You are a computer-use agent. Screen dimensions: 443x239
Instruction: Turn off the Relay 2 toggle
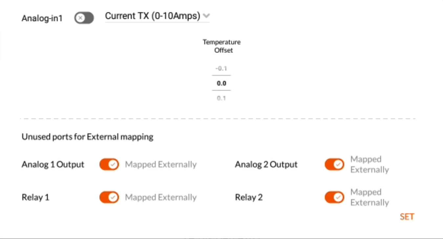point(334,197)
